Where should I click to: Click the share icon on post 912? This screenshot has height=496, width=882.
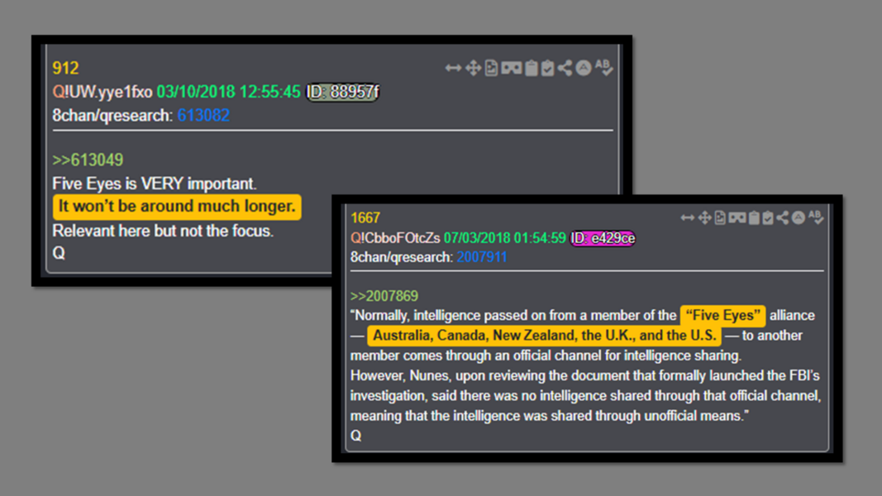click(565, 68)
